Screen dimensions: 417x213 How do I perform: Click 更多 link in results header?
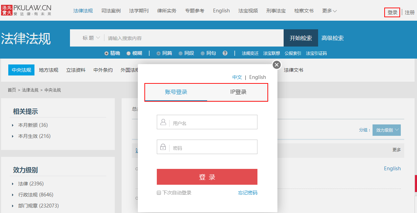click(397, 150)
